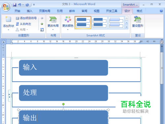The width and height of the screenshot is (165, 124).
Task: Click the 重设图形 button
Action: pos(138,22)
